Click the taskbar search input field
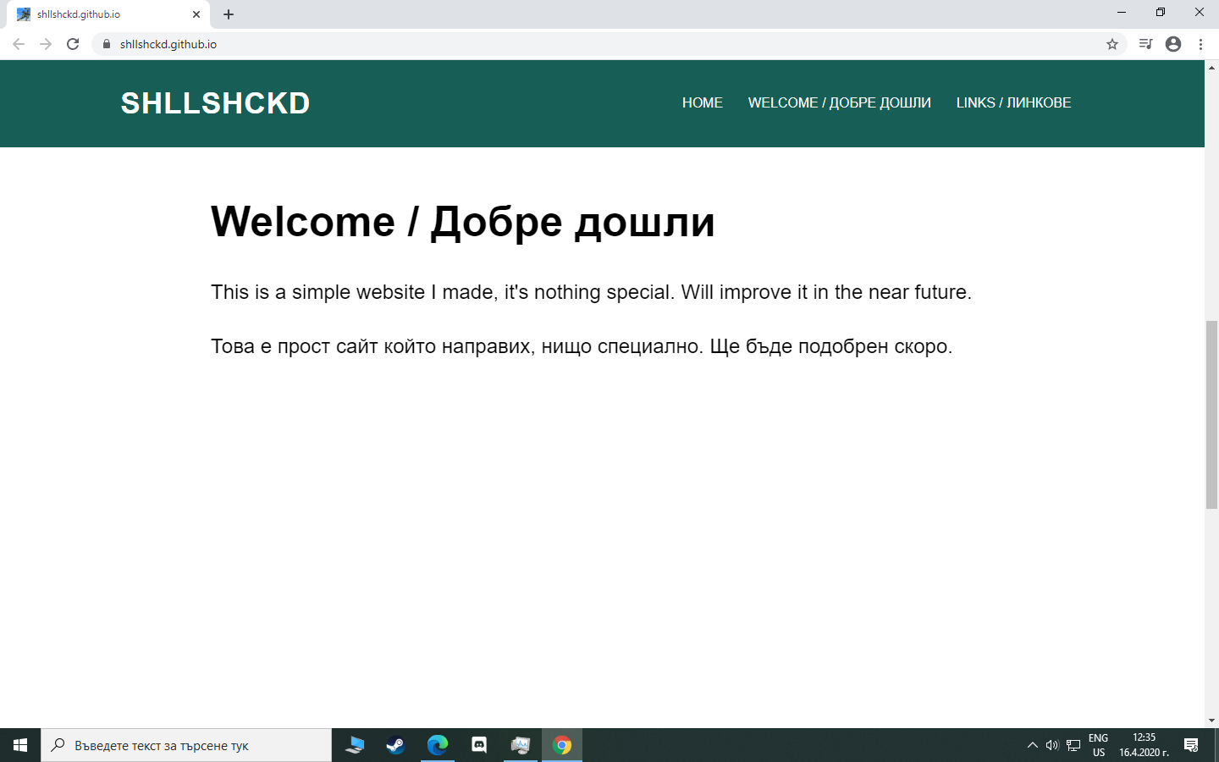The height and width of the screenshot is (762, 1219). pyautogui.click(x=186, y=745)
